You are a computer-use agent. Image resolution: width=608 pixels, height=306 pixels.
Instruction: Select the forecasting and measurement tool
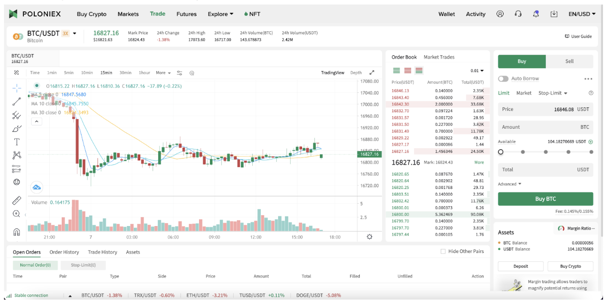16,169
